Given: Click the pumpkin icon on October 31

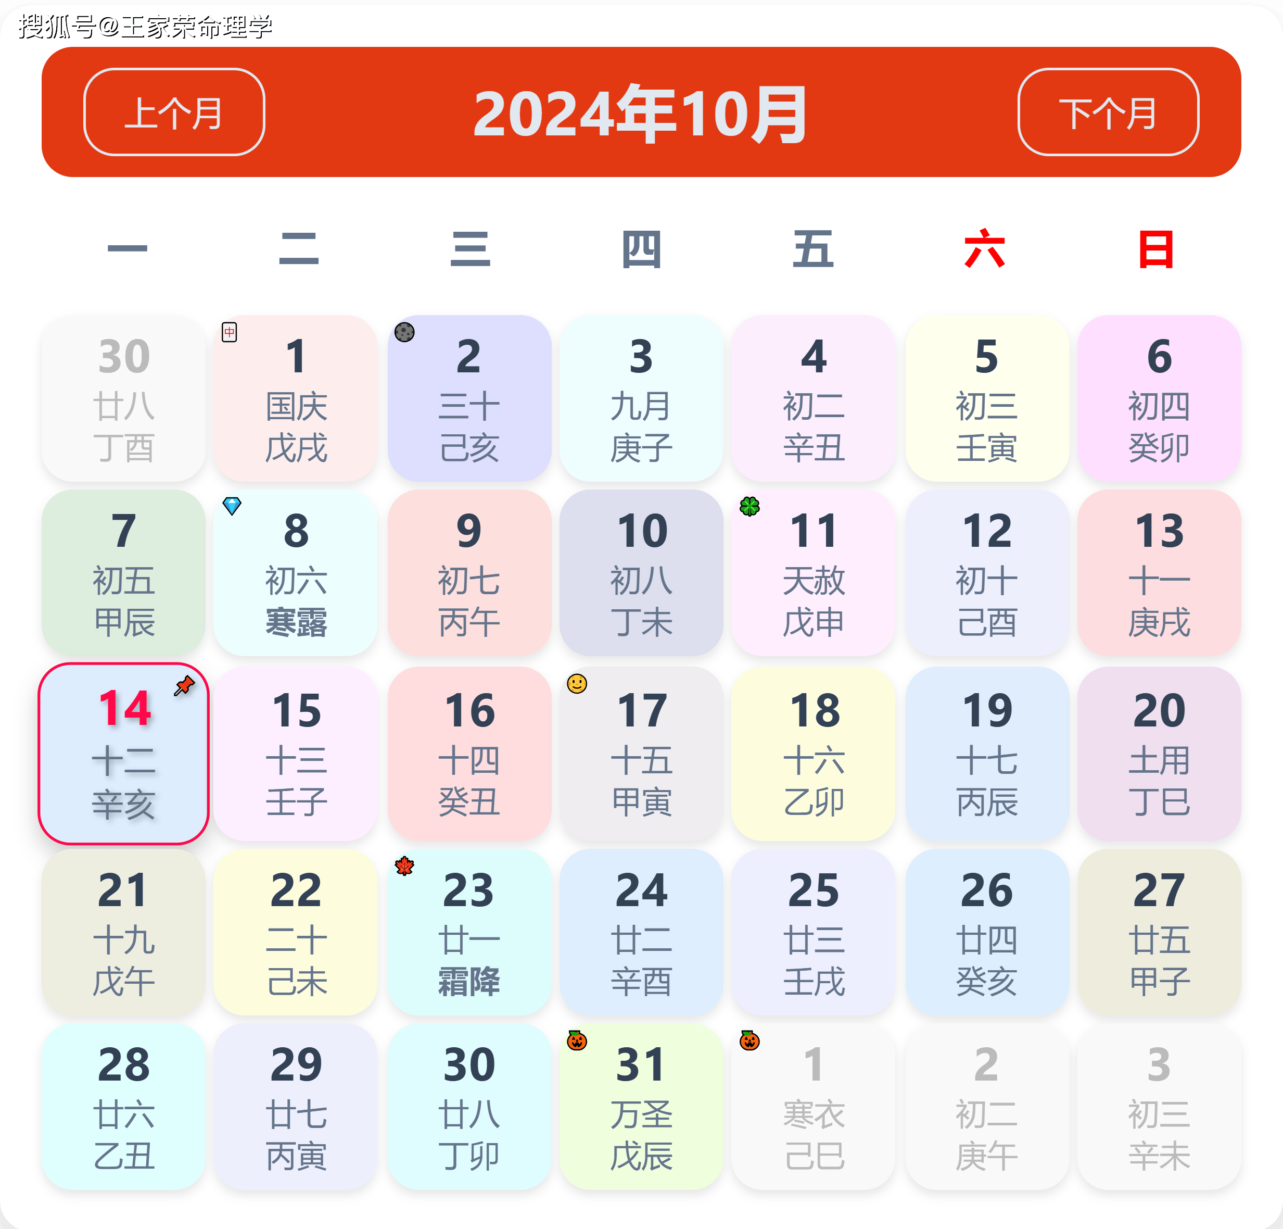Looking at the screenshot, I should point(577,1040).
